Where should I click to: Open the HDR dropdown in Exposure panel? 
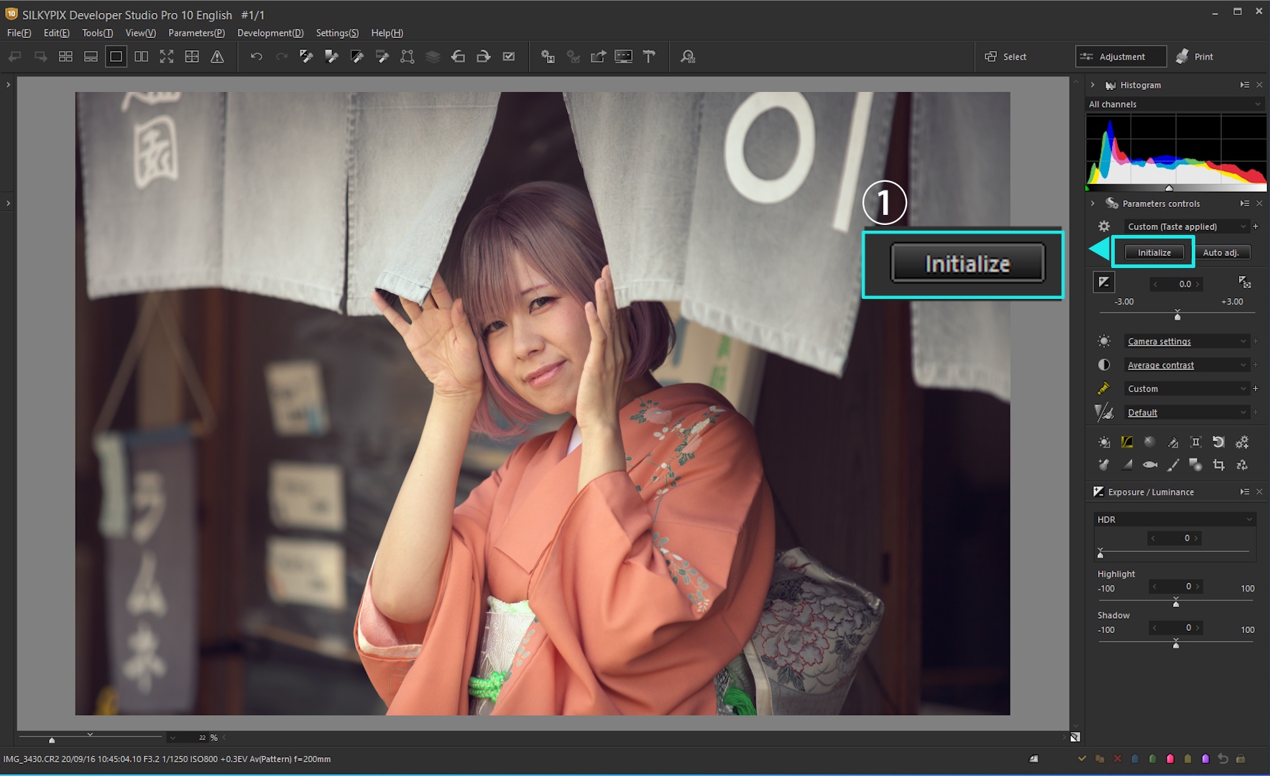(1174, 519)
